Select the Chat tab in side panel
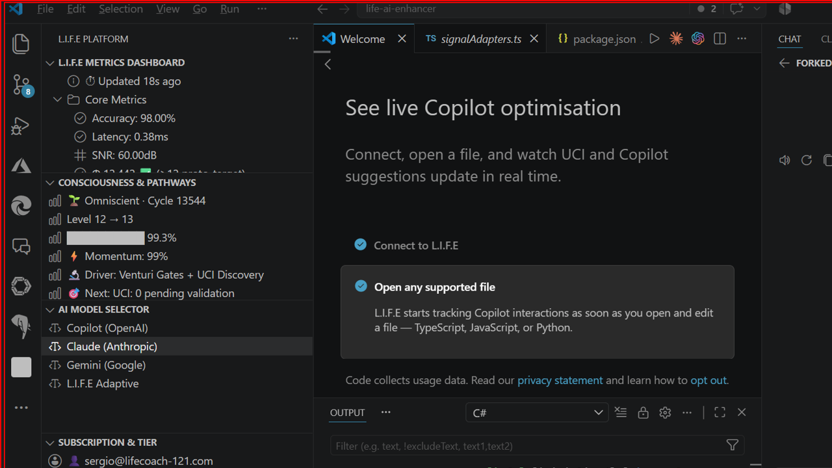 [790, 39]
